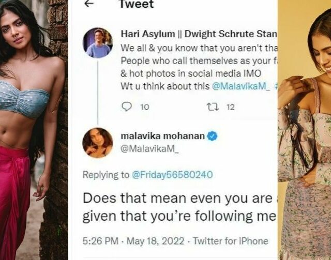
Task: Click the 5:26 PM timestamp
Action: click(100, 241)
